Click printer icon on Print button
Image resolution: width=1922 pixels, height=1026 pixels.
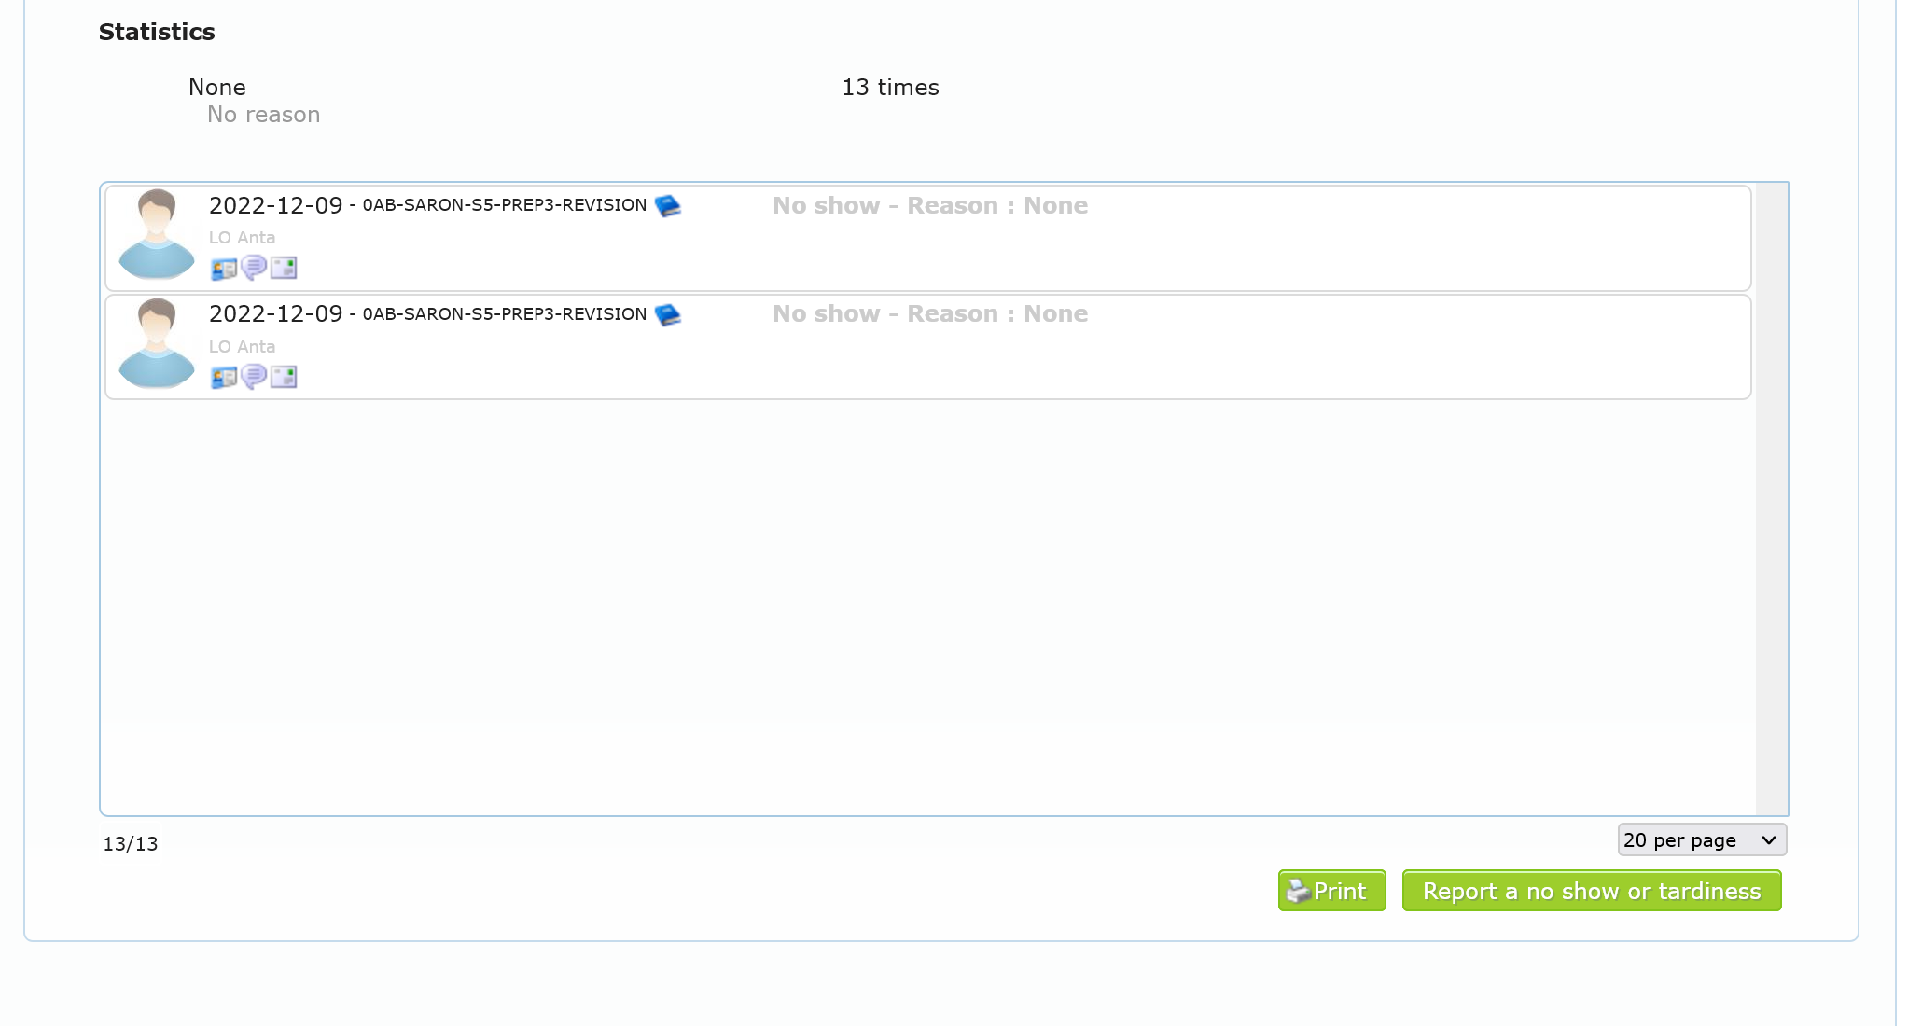[x=1298, y=892]
